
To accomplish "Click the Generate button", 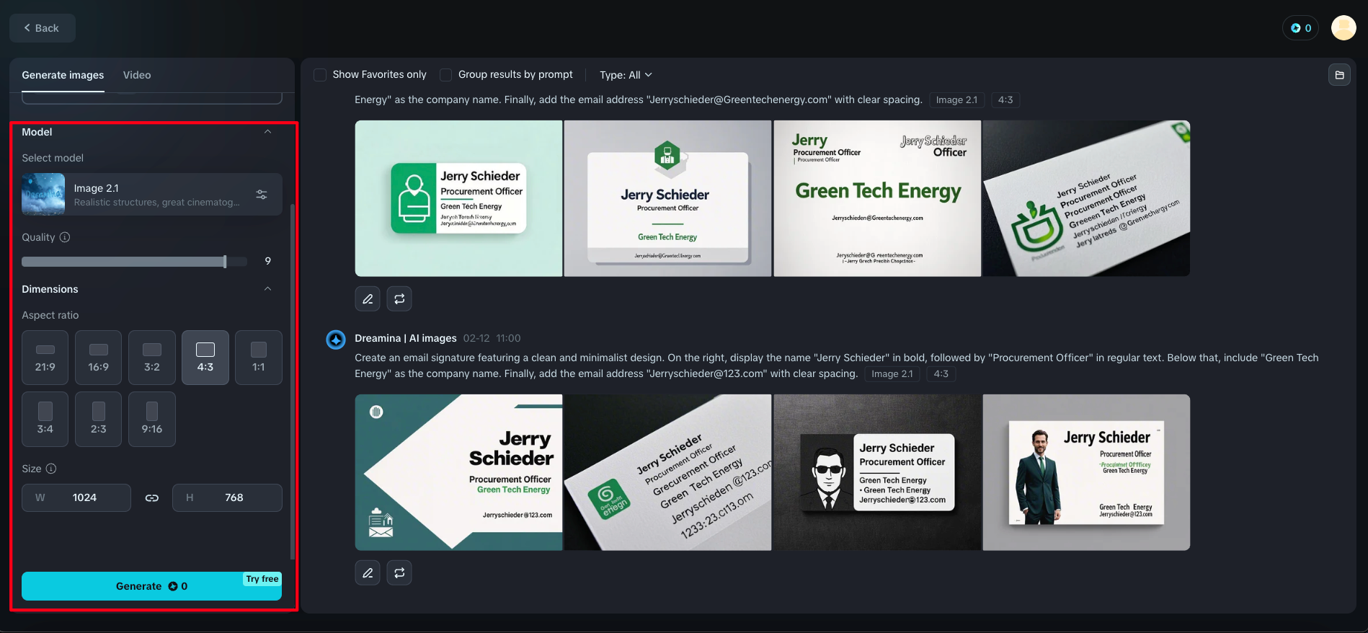I will [151, 586].
